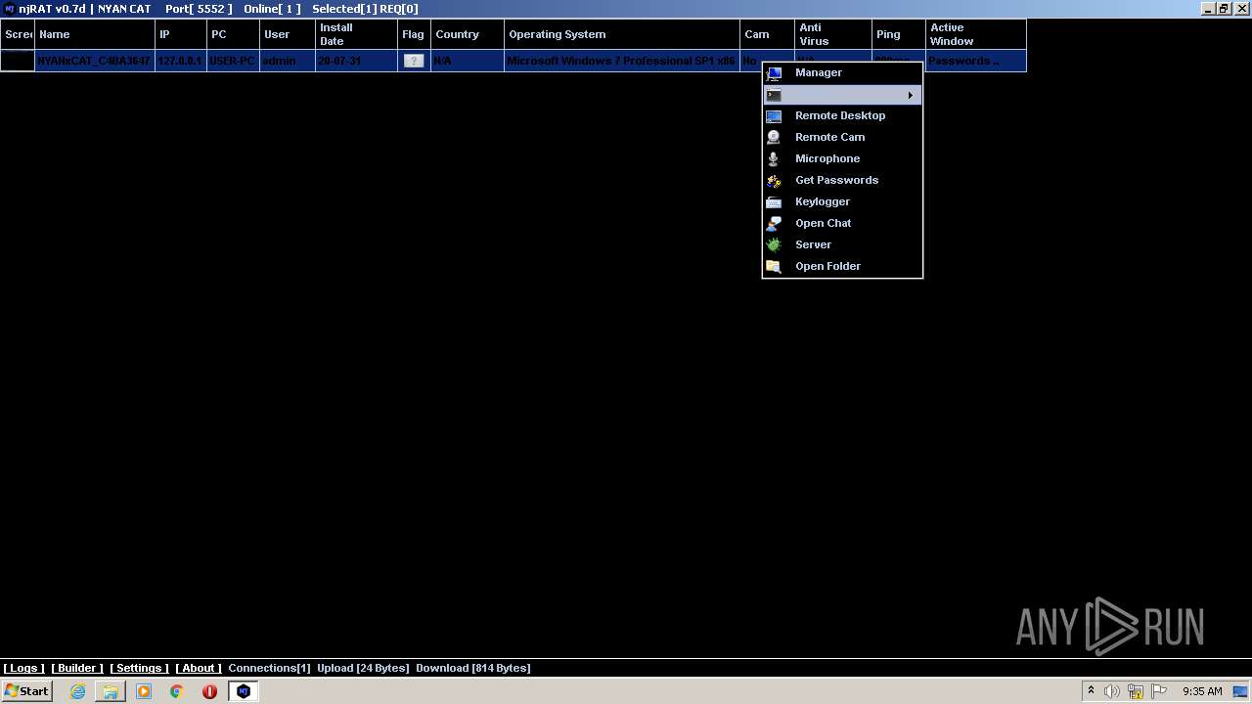Image resolution: width=1252 pixels, height=704 pixels.
Task: Select client name NYANxCAT_C4BA3647
Action: tap(95, 61)
